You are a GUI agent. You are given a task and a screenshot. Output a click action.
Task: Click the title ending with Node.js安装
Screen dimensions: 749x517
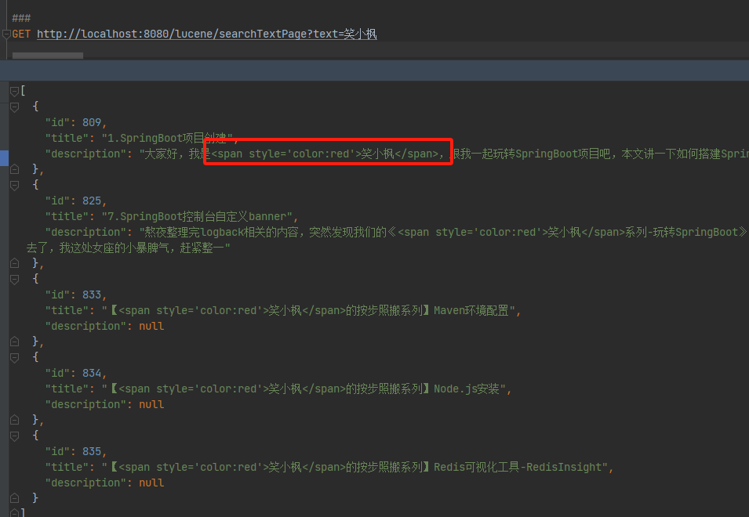(x=304, y=389)
